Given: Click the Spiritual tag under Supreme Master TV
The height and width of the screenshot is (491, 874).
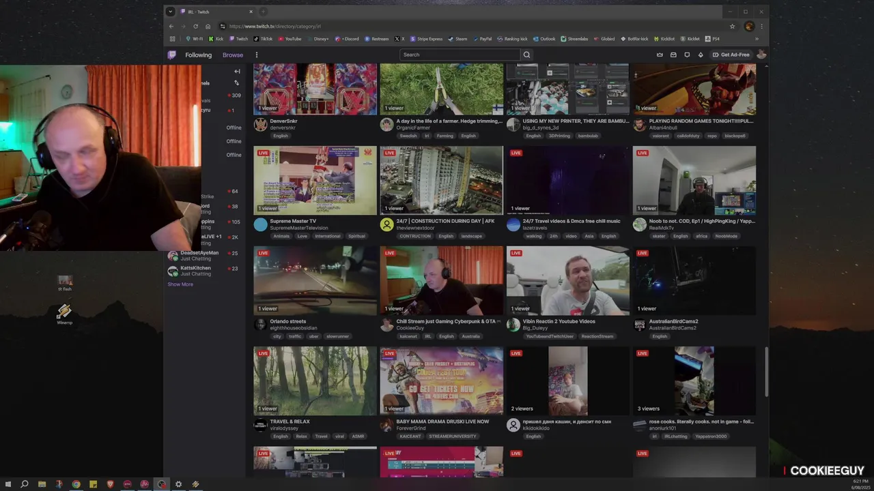Looking at the screenshot, I should (356, 236).
